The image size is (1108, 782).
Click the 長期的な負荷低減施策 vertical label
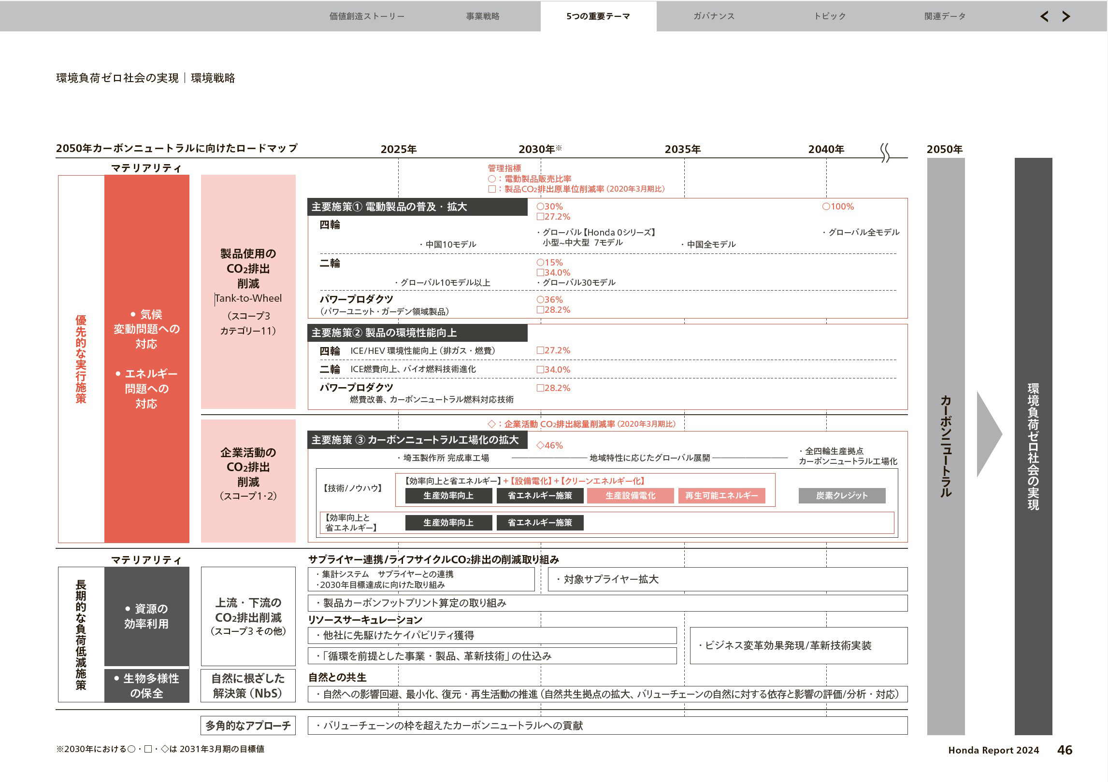point(81,635)
